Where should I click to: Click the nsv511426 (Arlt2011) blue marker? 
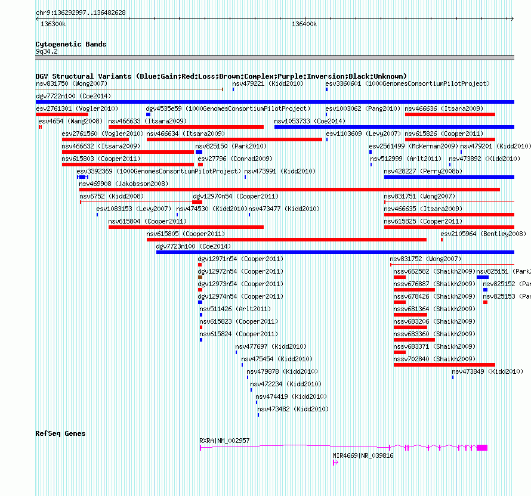(201, 315)
